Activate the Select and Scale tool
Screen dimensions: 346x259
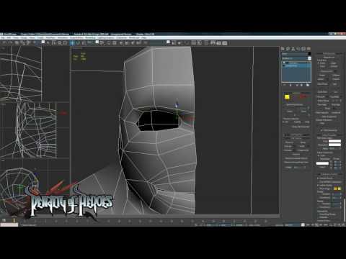(84, 43)
